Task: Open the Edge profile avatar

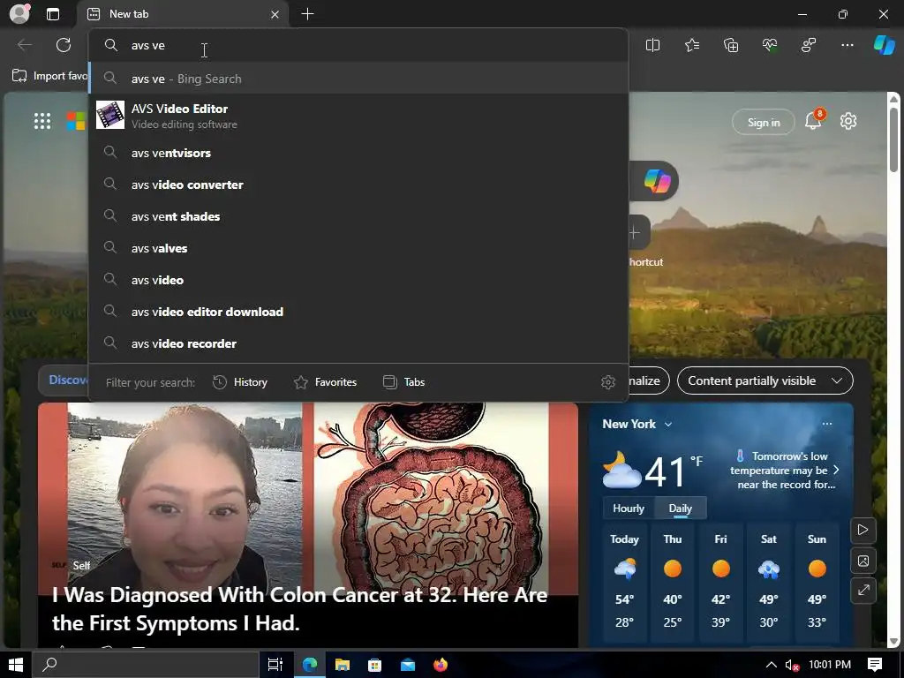Action: coord(19,14)
